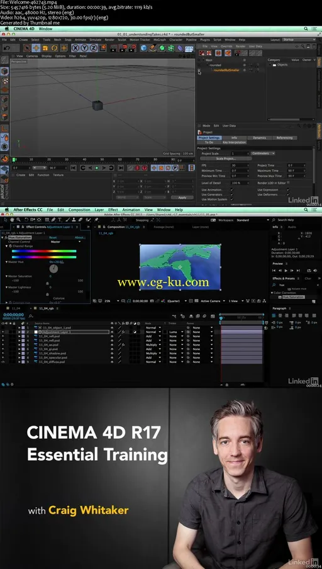Screen dimensions: 322x569
Task: Select the Scale tool in Cinema 4D toolbar
Action: [x=45, y=48]
